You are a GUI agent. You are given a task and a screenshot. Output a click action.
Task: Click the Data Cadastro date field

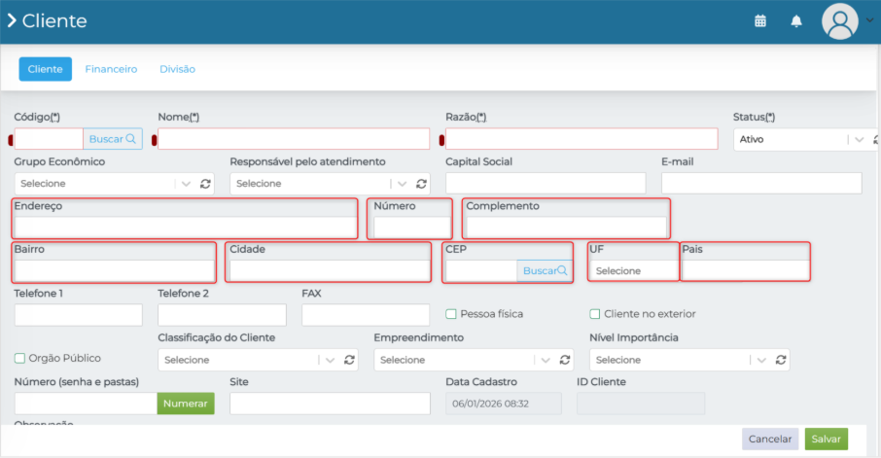coord(504,404)
